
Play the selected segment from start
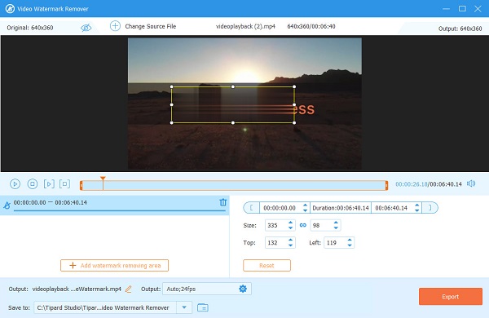pos(49,183)
